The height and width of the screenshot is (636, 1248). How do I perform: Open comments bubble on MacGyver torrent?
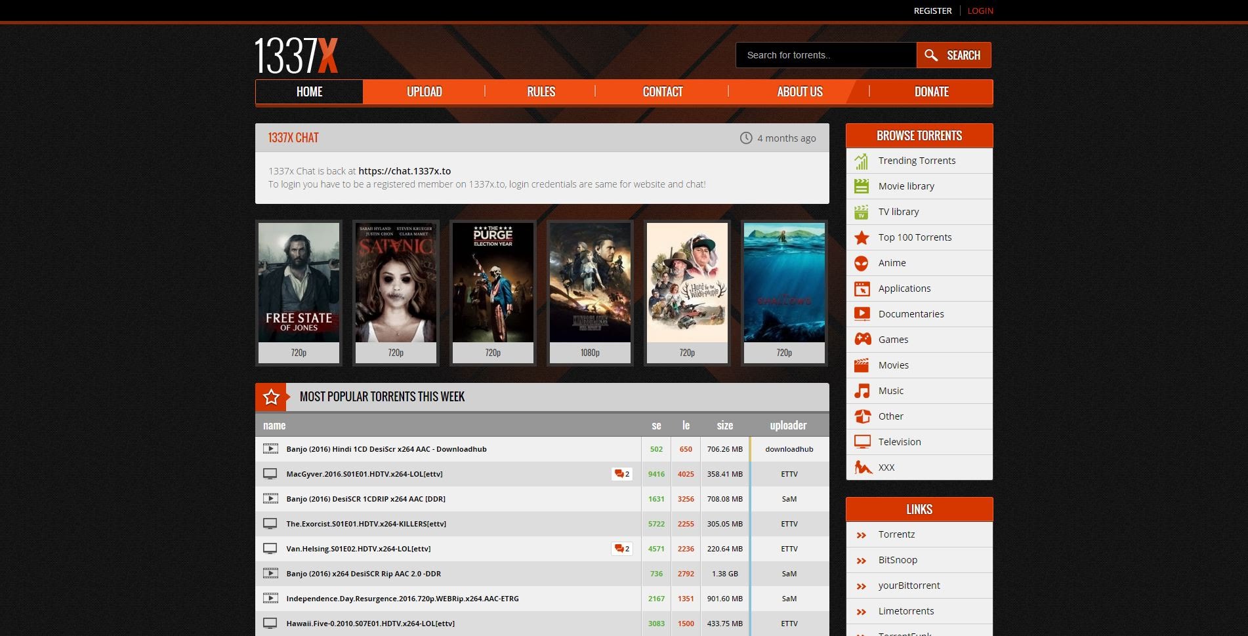tap(621, 474)
